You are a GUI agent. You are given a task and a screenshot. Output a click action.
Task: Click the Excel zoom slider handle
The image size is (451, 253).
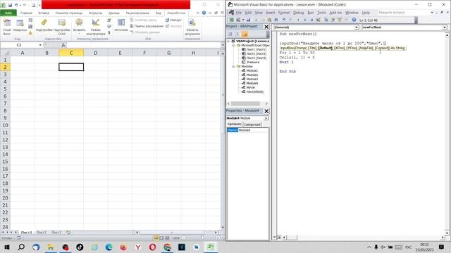pos(202,238)
